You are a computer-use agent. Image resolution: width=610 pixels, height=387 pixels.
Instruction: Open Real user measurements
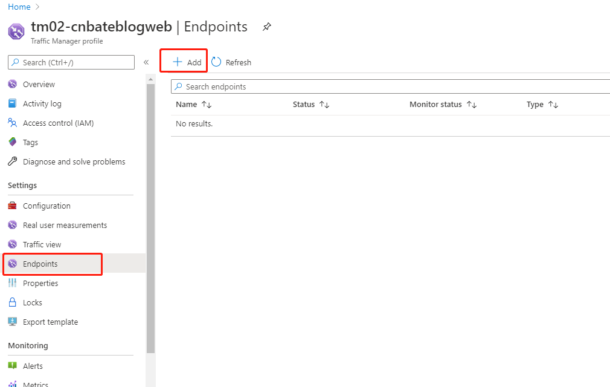[65, 225]
